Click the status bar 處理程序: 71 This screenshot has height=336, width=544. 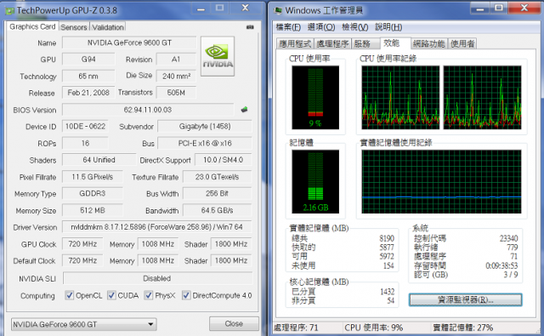point(296,327)
